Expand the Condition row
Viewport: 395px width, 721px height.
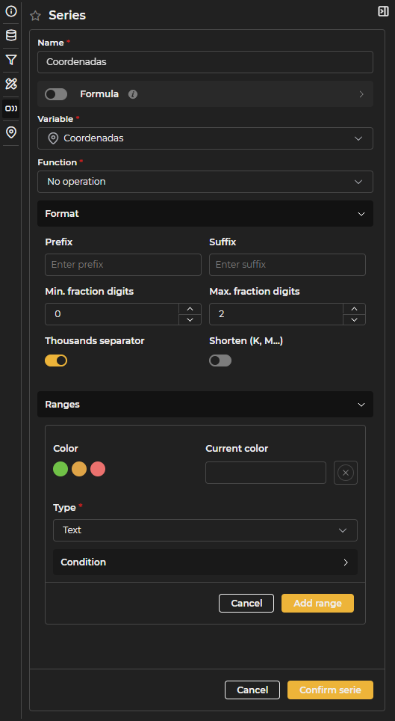205,562
